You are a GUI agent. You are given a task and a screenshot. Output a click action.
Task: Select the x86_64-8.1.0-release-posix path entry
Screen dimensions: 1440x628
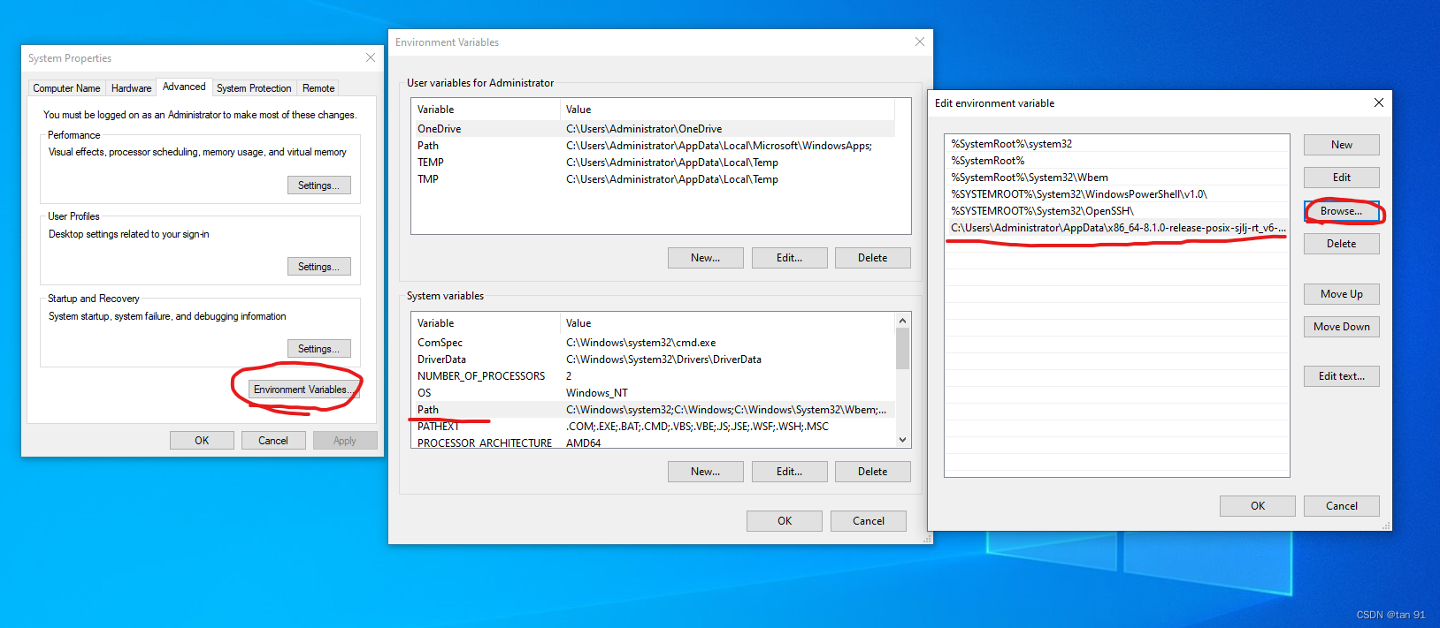(x=1116, y=228)
